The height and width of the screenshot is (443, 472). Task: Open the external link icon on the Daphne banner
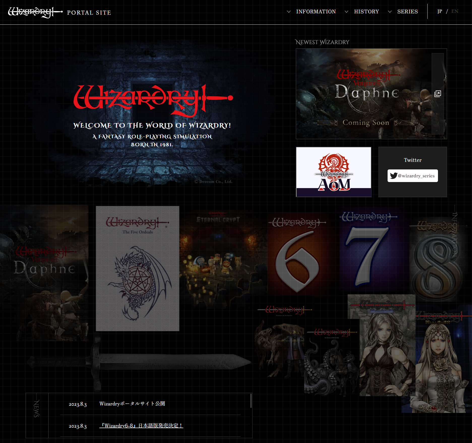pos(438,93)
